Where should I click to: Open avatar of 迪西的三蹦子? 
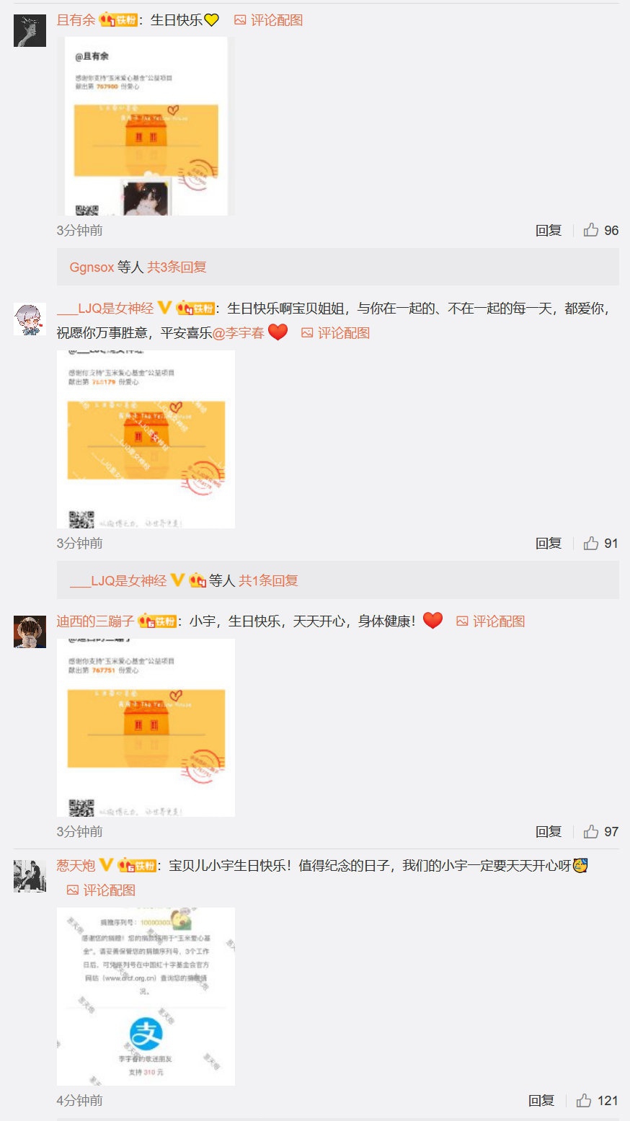30,632
